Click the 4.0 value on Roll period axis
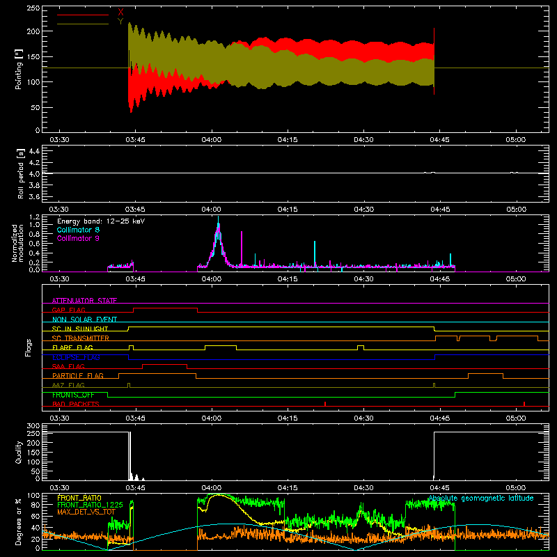The image size is (557, 557). [x=34, y=173]
